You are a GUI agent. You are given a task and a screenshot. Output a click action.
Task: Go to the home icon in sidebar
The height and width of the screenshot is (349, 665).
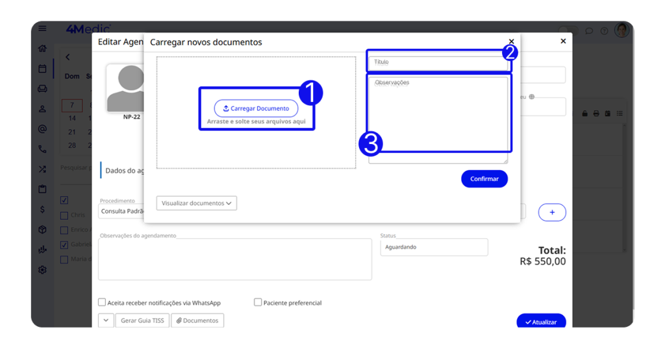[43, 48]
